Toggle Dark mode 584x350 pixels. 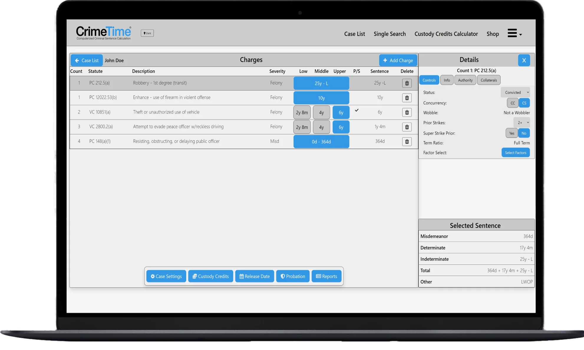pos(147,33)
